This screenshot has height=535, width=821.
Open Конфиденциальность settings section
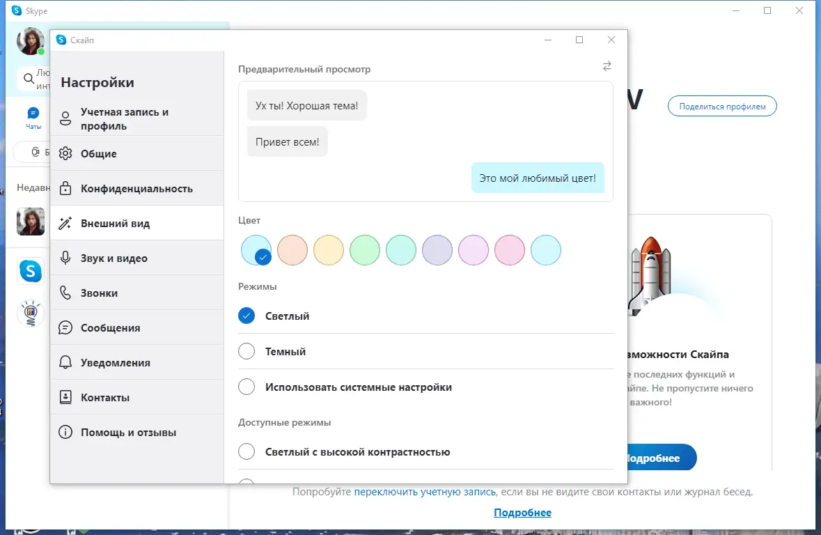(x=137, y=188)
